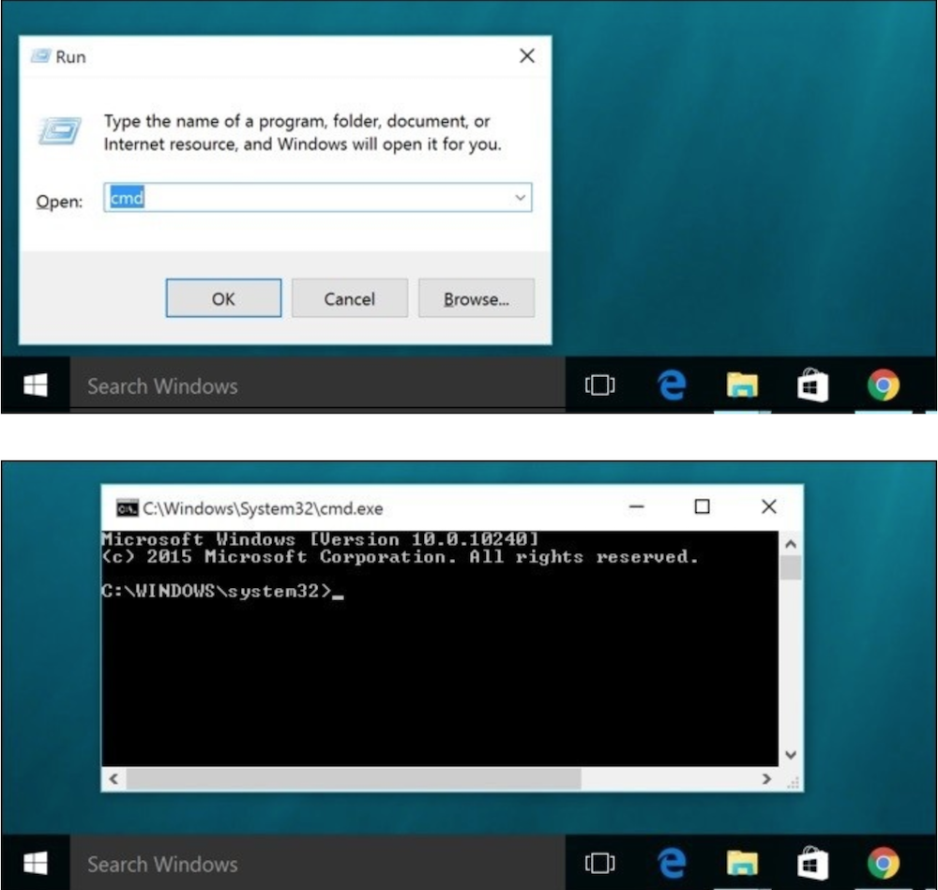
Task: Open Task View in upper taskbar
Action: tap(599, 385)
